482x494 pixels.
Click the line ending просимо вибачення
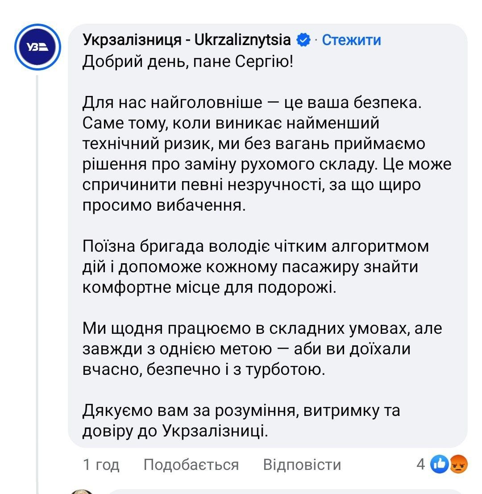click(x=164, y=205)
